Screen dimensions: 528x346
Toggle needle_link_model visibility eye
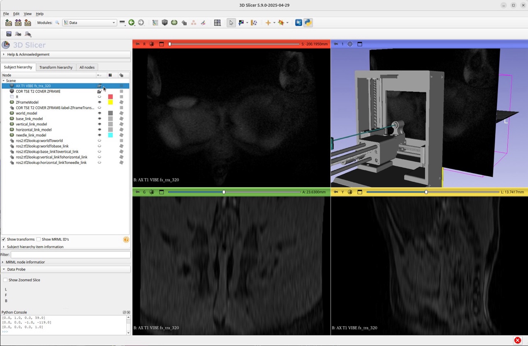click(x=99, y=135)
